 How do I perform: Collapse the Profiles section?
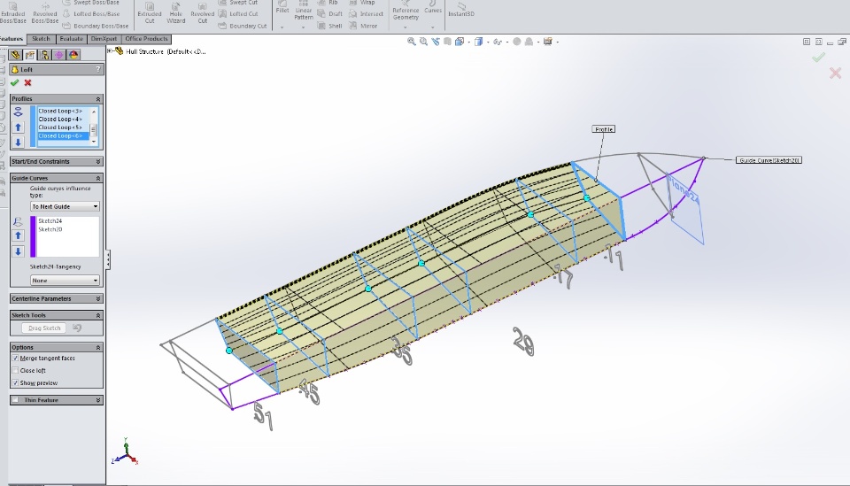[x=98, y=99]
